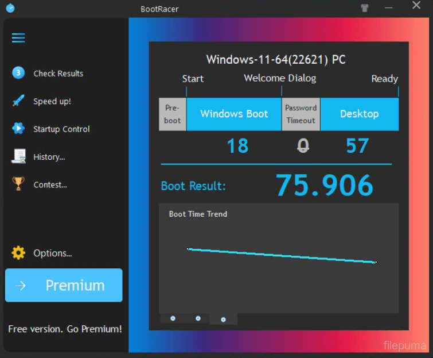The image size is (433, 358).
Task: Click the Free version. Go Premium! link
Action: tap(65, 329)
